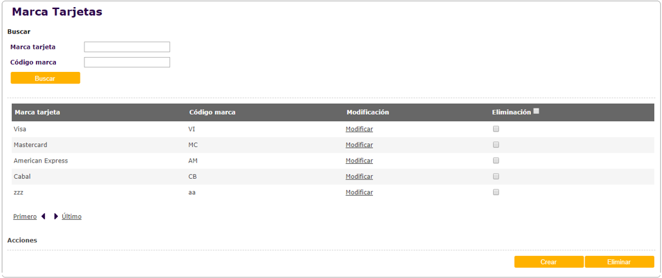This screenshot has width=662, height=278.
Task: Click the Crear button
Action: point(548,262)
